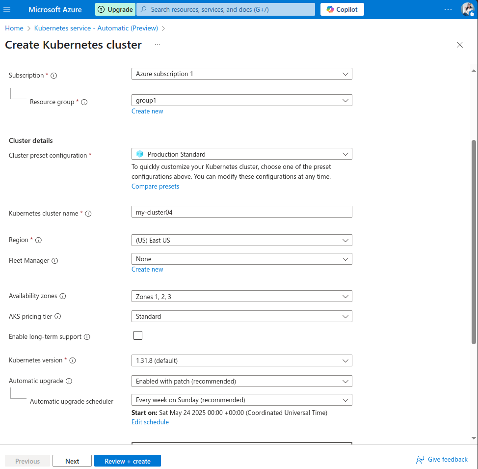Open Kubernetes service - Automatic (Preview) breadcrumb
The width and height of the screenshot is (478, 469).
(x=96, y=28)
